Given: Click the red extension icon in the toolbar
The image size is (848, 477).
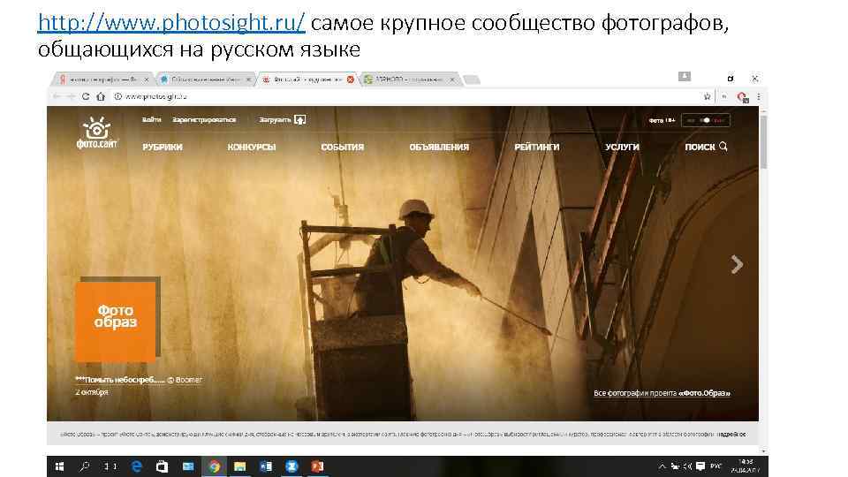Looking at the screenshot, I should [742, 97].
